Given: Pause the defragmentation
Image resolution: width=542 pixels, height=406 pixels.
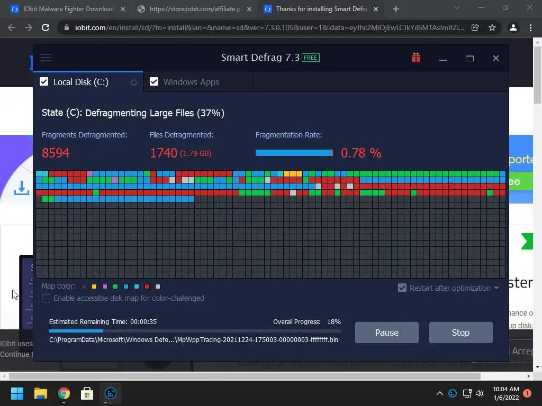Looking at the screenshot, I should 387,333.
